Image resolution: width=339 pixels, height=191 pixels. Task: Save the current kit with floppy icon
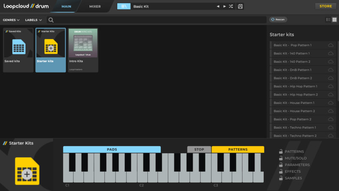tap(241, 6)
